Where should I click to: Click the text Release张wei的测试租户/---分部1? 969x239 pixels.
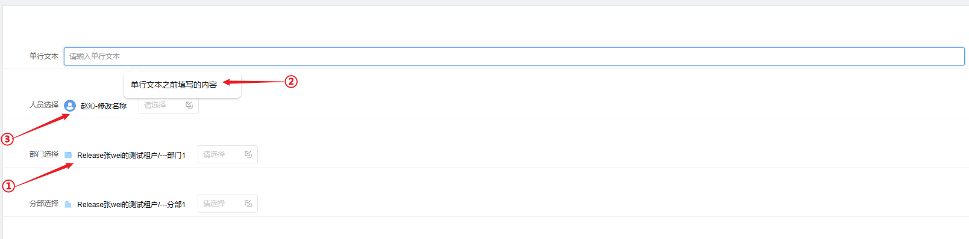coord(131,205)
